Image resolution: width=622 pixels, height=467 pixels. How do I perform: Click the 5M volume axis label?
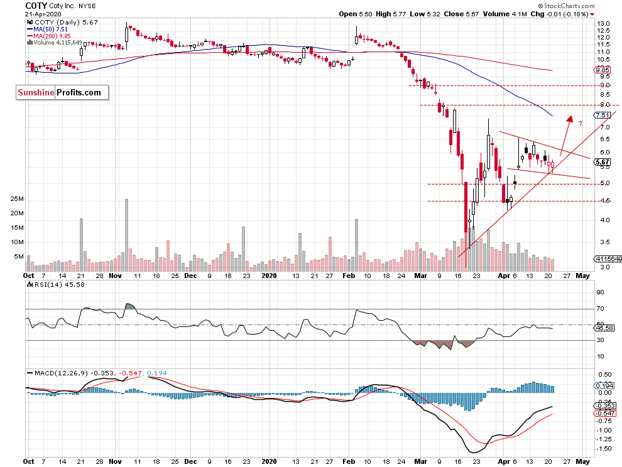point(19,257)
